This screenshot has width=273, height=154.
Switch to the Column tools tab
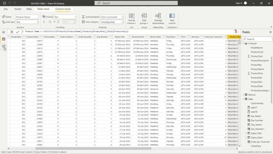point(63,9)
